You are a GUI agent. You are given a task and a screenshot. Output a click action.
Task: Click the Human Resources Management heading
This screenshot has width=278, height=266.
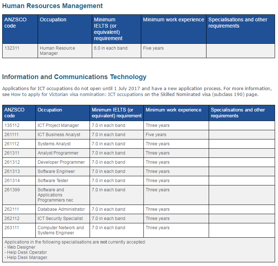(52, 6)
